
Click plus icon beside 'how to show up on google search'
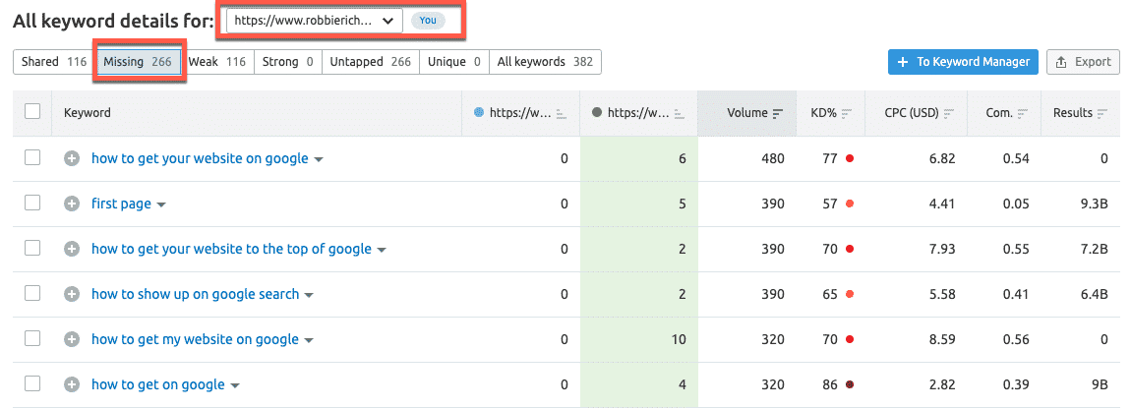pos(72,294)
